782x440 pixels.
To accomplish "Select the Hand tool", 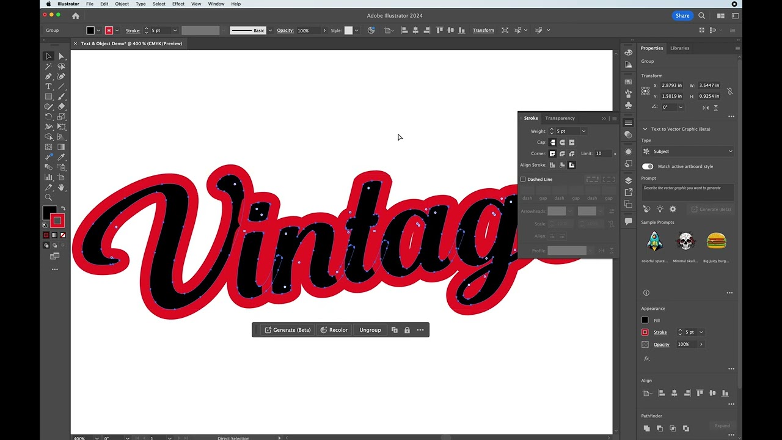I will (x=61, y=187).
